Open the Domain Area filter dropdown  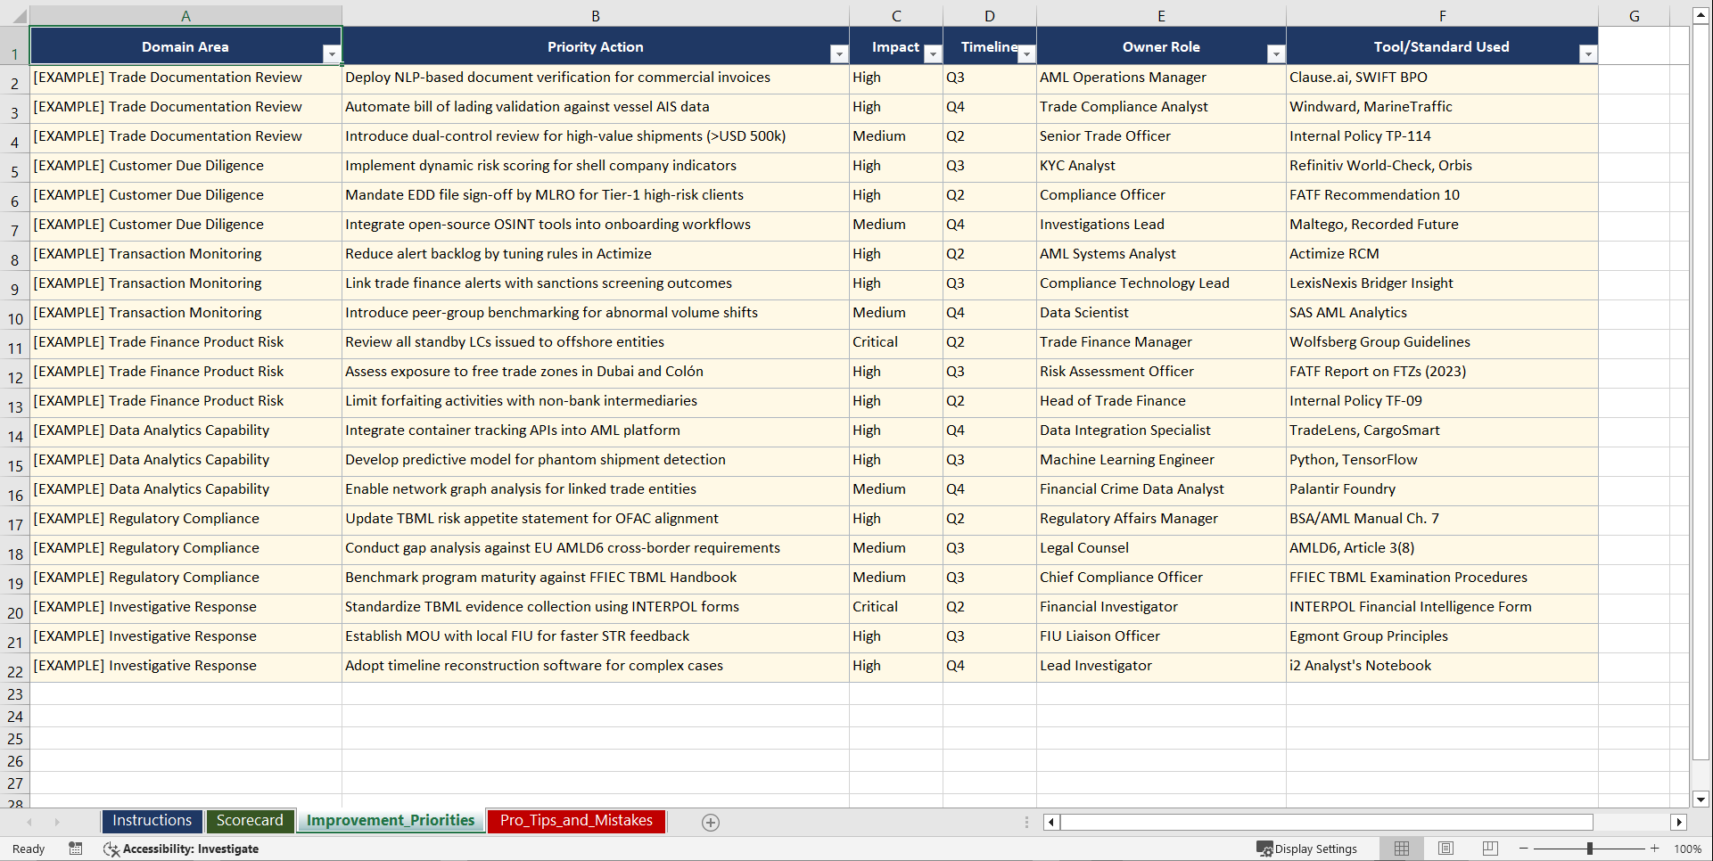pyautogui.click(x=333, y=53)
